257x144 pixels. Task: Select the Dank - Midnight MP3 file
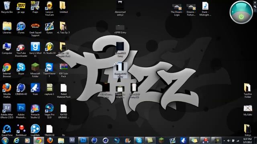tap(205, 9)
